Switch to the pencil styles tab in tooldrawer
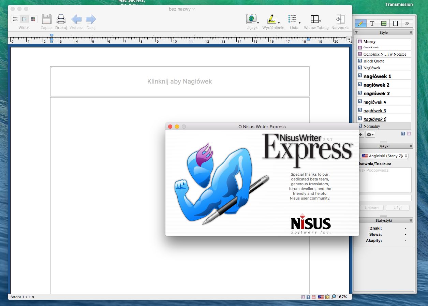 pos(360,23)
